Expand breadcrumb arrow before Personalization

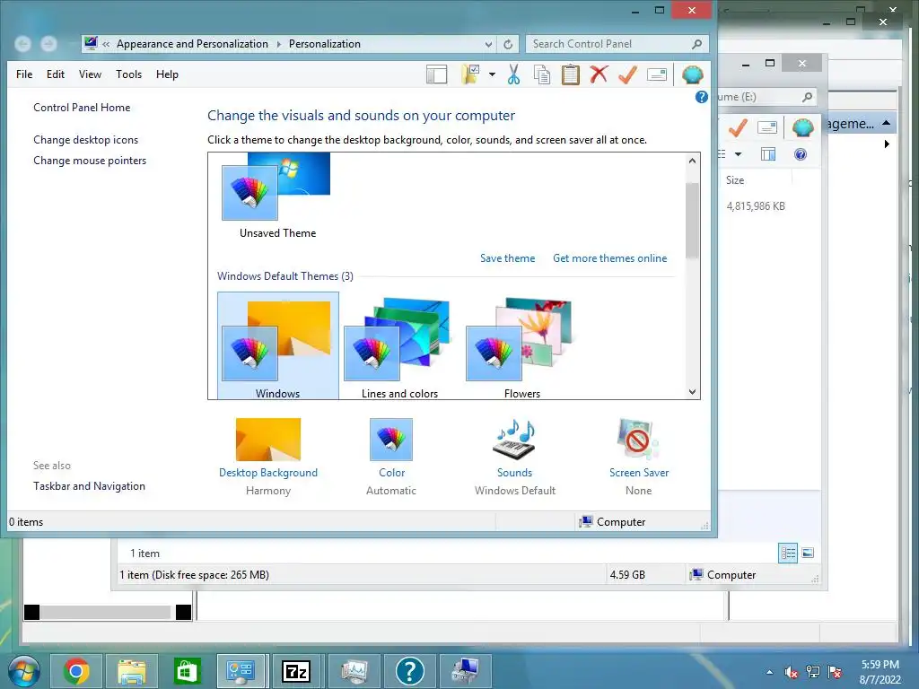[x=278, y=44]
